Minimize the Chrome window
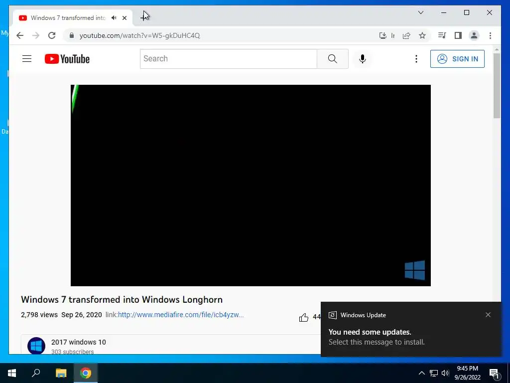The width and height of the screenshot is (510, 383). tap(444, 12)
